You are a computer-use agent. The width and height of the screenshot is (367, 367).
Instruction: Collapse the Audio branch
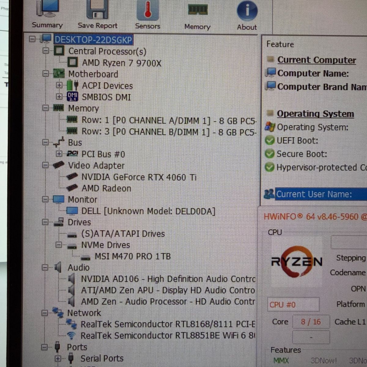coord(45,268)
